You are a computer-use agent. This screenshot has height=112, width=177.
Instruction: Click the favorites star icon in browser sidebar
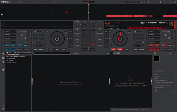point(3,54)
